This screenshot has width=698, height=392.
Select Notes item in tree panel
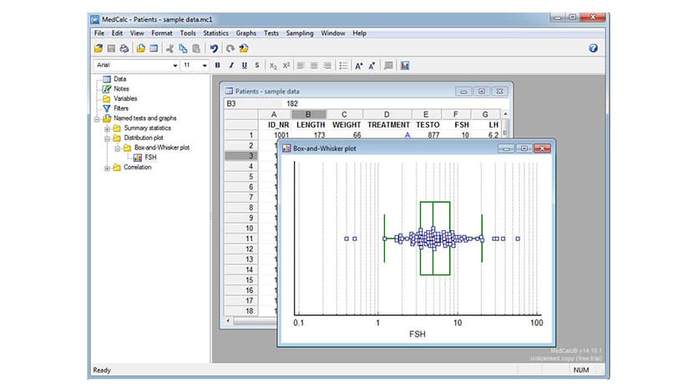[x=121, y=89]
